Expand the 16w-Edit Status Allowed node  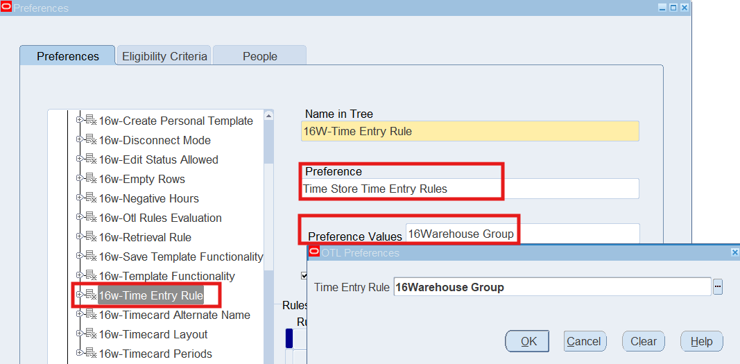[x=80, y=159]
